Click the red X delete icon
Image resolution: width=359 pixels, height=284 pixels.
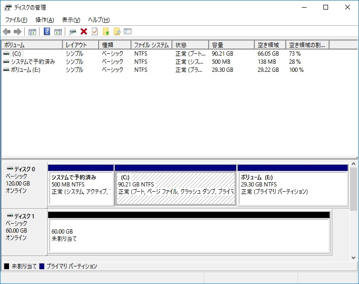click(x=84, y=31)
